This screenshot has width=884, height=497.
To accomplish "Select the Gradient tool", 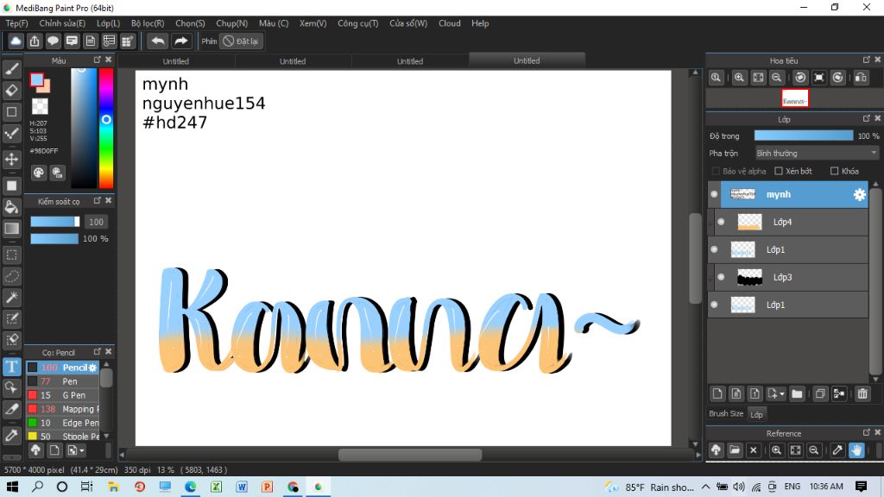I will pyautogui.click(x=11, y=228).
